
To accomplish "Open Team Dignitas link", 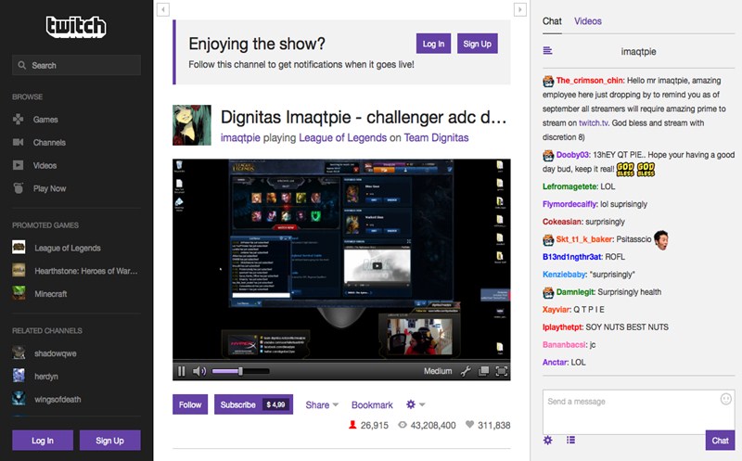I will coord(436,137).
